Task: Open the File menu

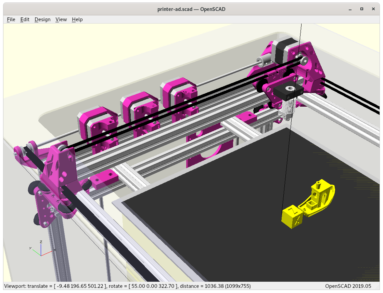Action: click(x=11, y=19)
